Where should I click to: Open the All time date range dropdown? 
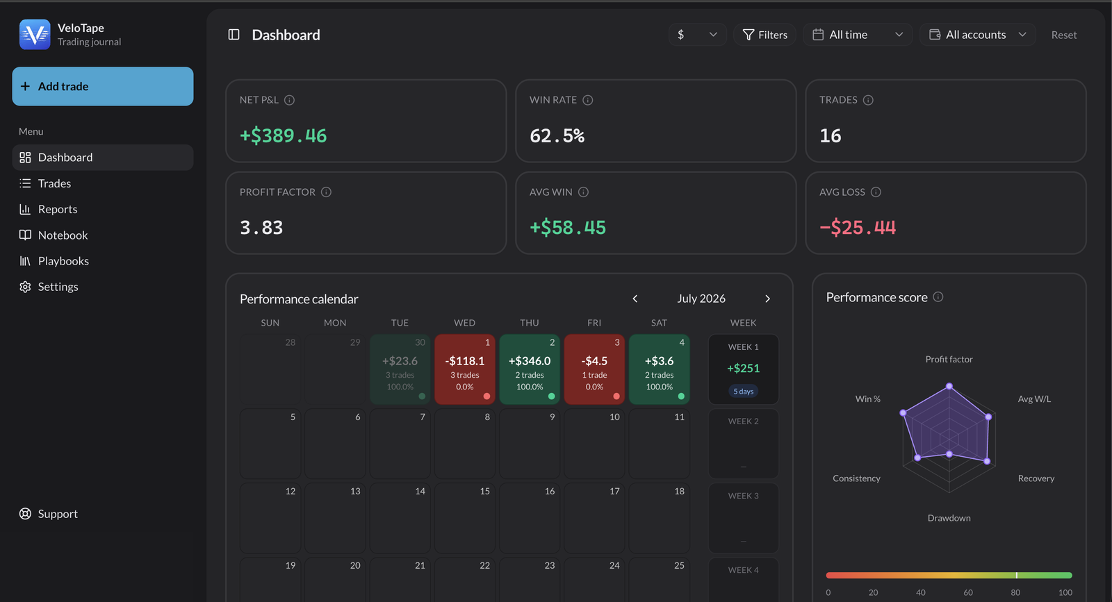click(x=858, y=35)
